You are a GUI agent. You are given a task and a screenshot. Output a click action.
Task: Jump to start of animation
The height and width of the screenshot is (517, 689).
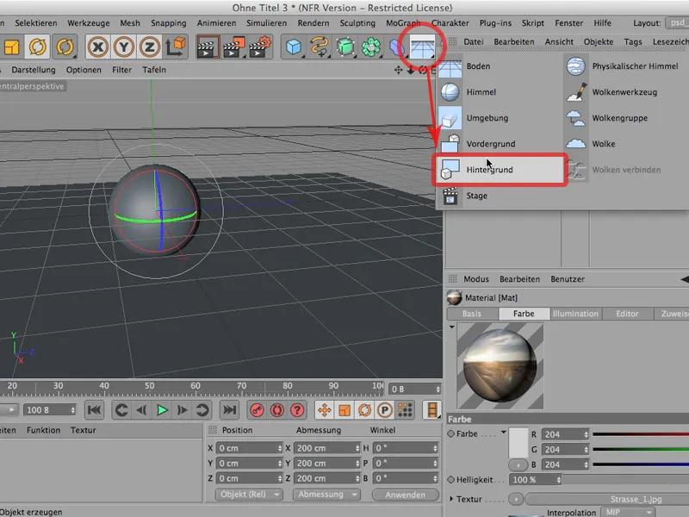tap(94, 410)
